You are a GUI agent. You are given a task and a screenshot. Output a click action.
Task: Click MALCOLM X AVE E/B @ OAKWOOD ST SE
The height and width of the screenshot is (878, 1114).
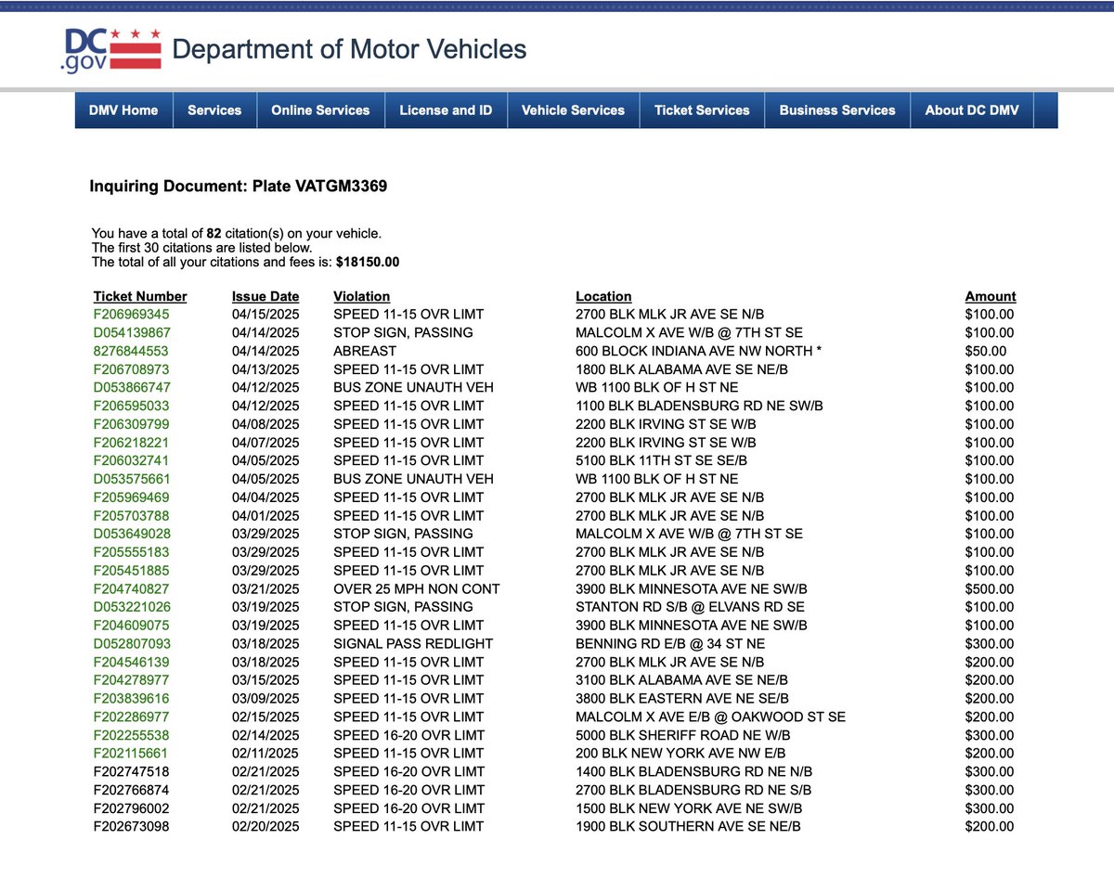710,717
